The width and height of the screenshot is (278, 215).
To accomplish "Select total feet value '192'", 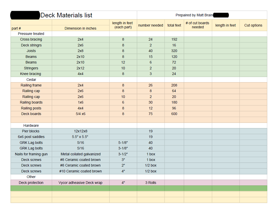I will (x=174, y=39).
